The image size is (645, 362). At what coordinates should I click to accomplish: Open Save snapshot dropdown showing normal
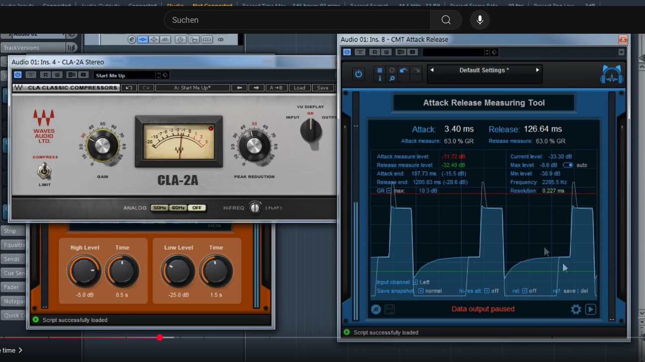tap(421, 291)
